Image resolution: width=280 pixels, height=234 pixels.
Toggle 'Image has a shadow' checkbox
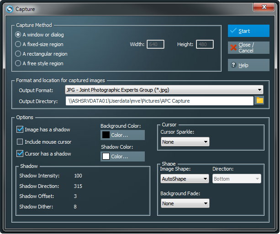pyautogui.click(x=20, y=130)
